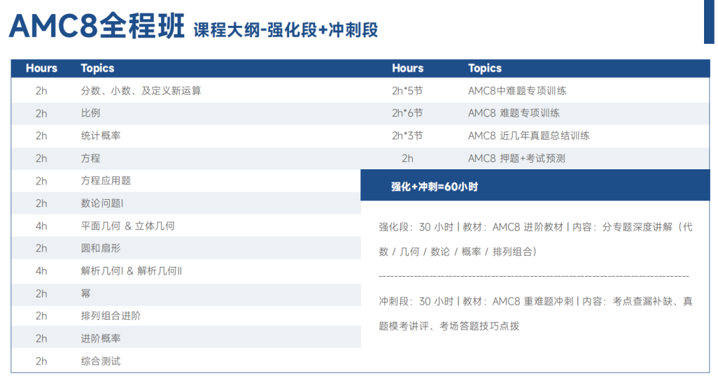
Task: Click the left Hours column header
Action: pos(42,68)
